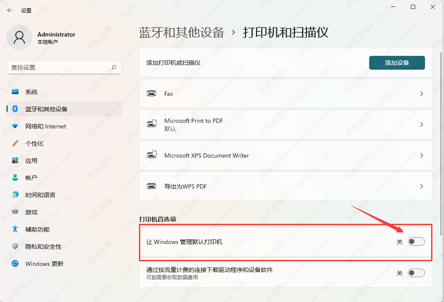Open Windows 更新 from sidebar icon
Screen dimensions: 444x302
point(15,264)
